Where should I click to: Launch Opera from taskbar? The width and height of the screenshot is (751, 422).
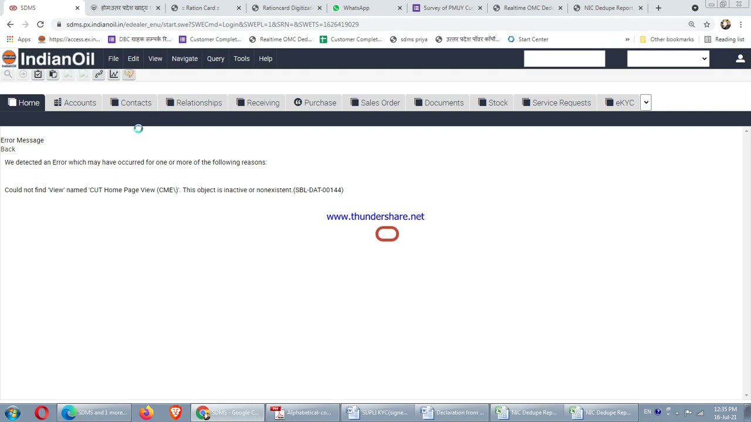pyautogui.click(x=41, y=413)
